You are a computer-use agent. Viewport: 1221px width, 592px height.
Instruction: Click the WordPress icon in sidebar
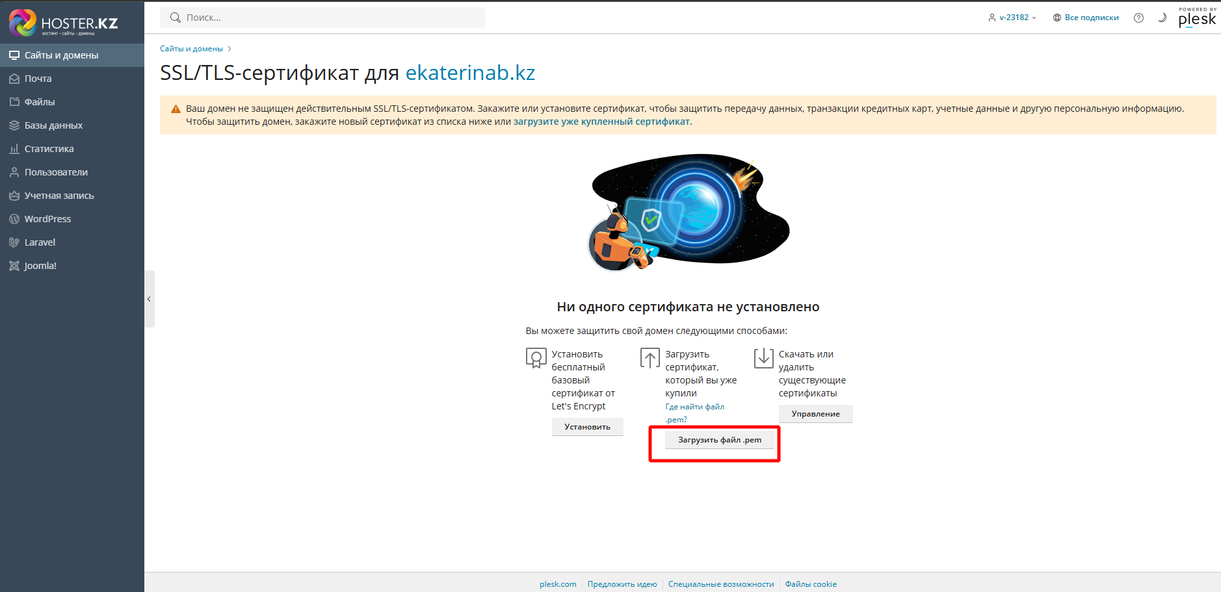tap(14, 219)
